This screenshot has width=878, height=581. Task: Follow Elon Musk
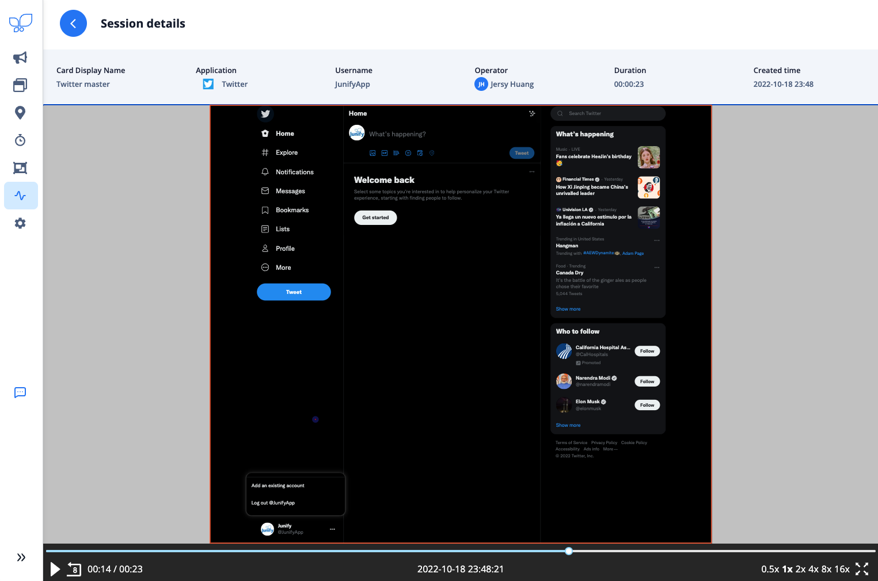tap(647, 405)
